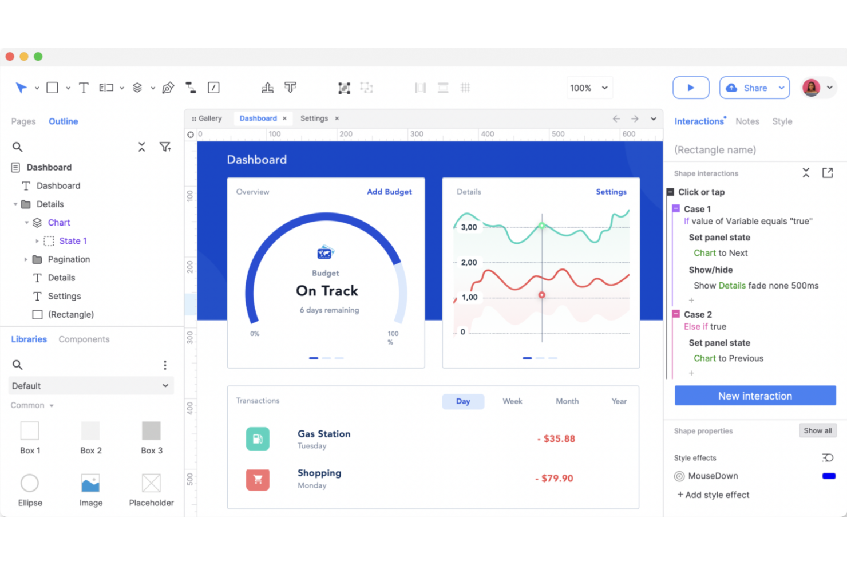847x565 pixels.
Task: Select the connector tool
Action: click(191, 88)
